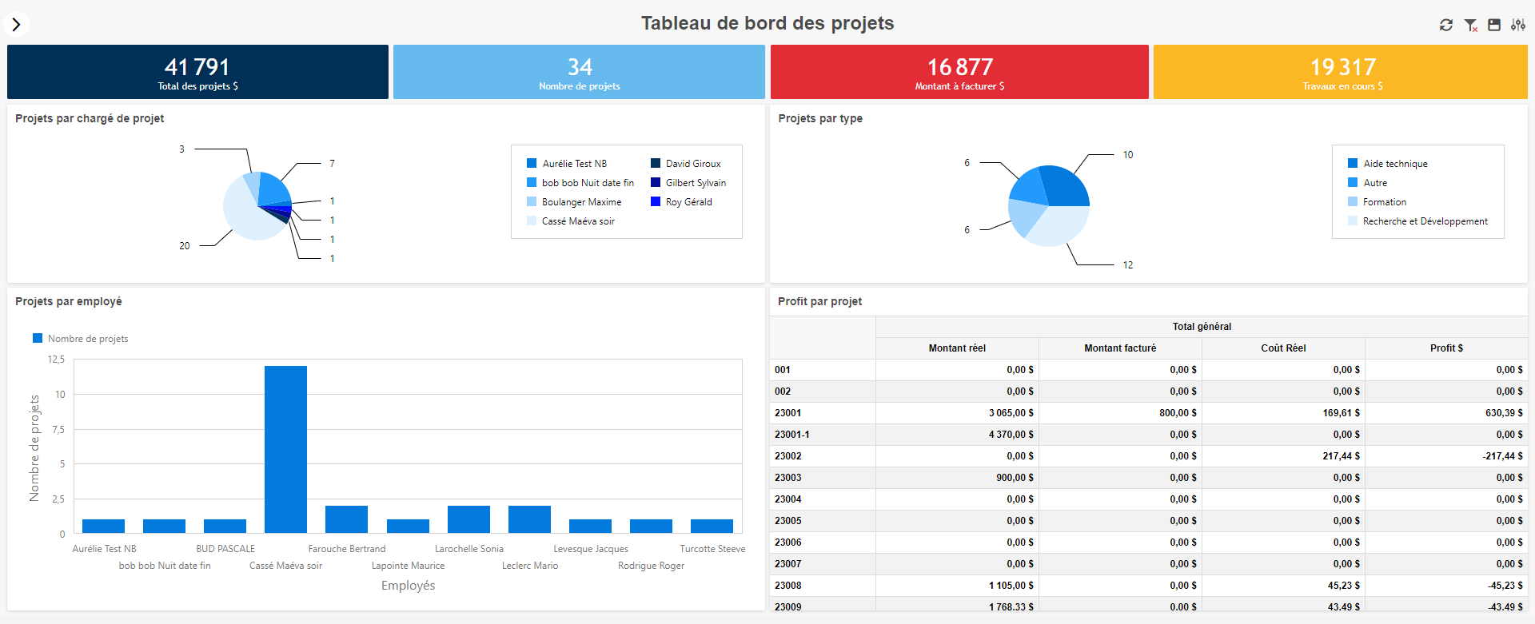1535x624 pixels.
Task: Click the Total général header
Action: (x=1202, y=327)
